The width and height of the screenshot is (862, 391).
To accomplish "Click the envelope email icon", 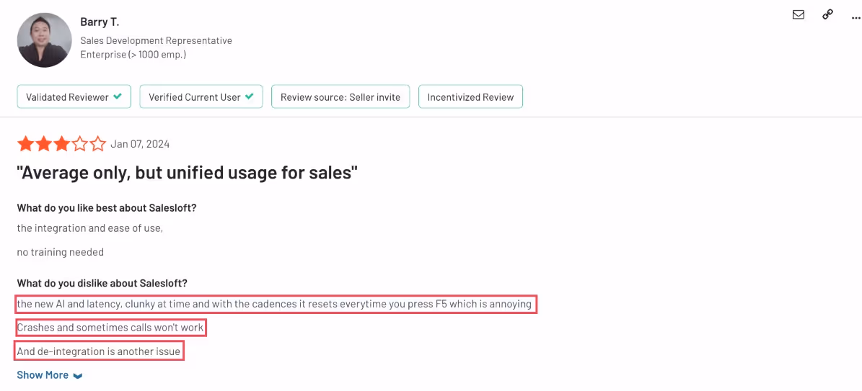I will (799, 15).
